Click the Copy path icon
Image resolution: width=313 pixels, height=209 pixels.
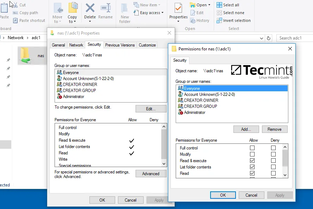point(15,13)
